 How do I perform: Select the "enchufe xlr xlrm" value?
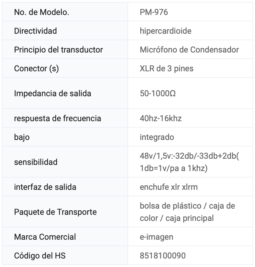pos(169,187)
